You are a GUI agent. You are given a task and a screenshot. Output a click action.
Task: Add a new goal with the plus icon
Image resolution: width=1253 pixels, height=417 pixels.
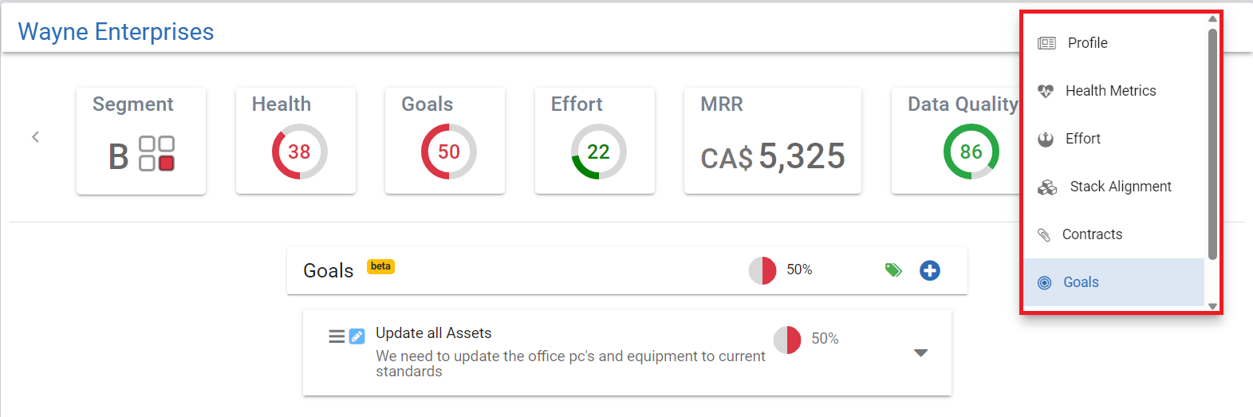point(930,270)
